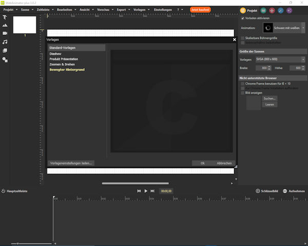Click the Aufnehmen record icon

pyautogui.click(x=285, y=191)
